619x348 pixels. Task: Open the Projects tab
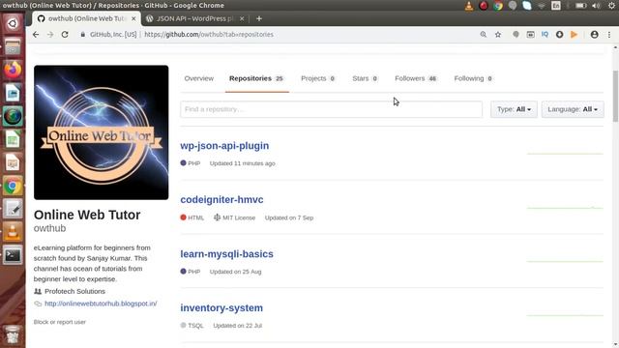pos(318,78)
